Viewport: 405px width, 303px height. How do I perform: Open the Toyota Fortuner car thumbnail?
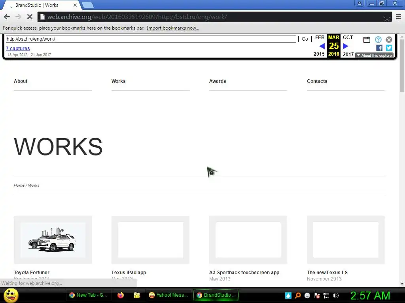(53, 240)
